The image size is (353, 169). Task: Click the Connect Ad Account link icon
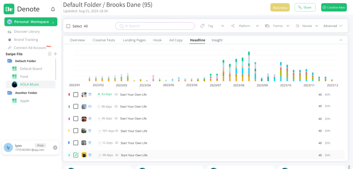click(9, 48)
